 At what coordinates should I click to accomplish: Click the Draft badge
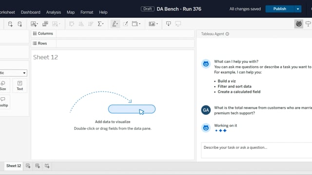[147, 9]
